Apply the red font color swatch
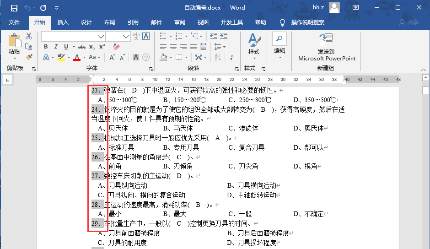 coord(76,57)
